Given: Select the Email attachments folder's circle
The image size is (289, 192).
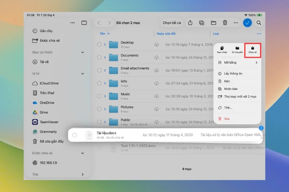Looking at the screenshot, I should pyautogui.click(x=99, y=70).
